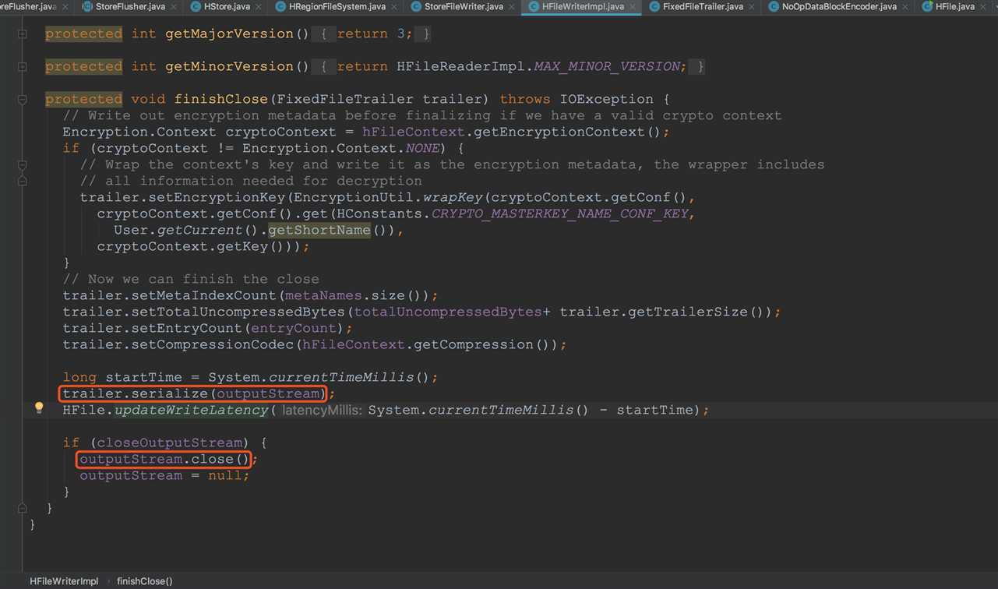Collapse the 'Wrap the context's key' comment block
This screenshot has height=589, width=998.
(x=22, y=165)
